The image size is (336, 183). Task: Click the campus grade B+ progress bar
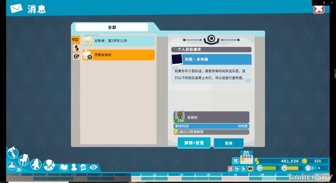pyautogui.click(x=268, y=168)
